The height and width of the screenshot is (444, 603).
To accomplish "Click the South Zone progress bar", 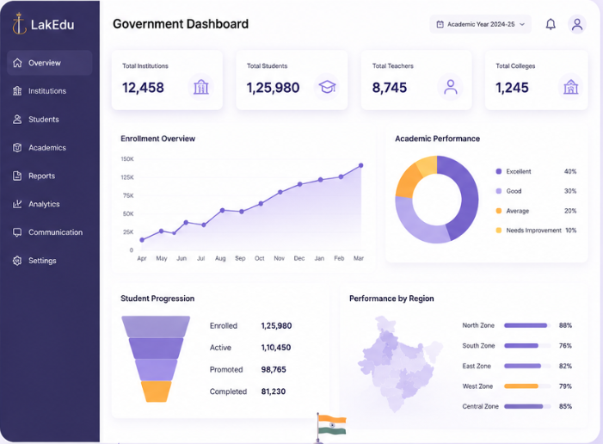I will (527, 346).
